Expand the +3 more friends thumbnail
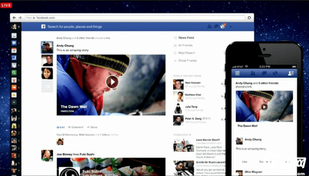 pyautogui.click(x=47, y=86)
